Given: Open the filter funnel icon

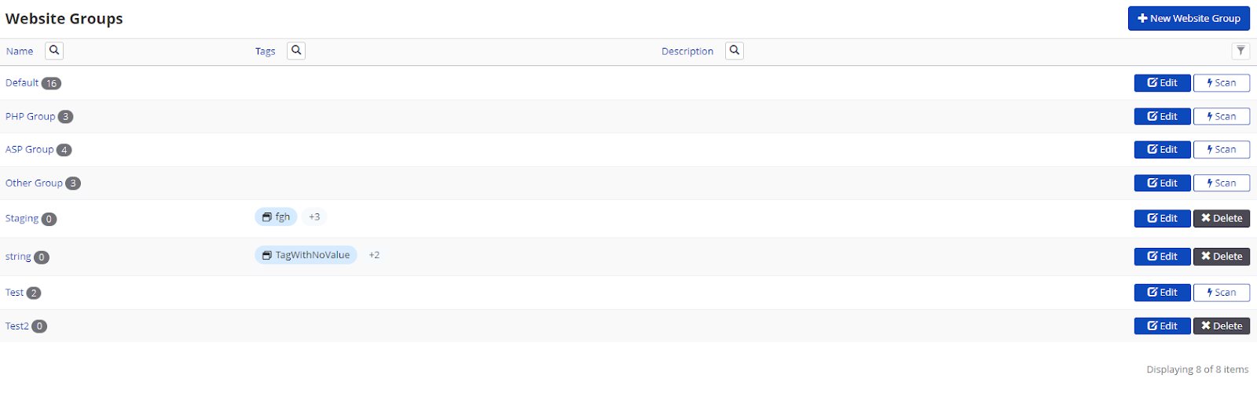Looking at the screenshot, I should coord(1241,51).
